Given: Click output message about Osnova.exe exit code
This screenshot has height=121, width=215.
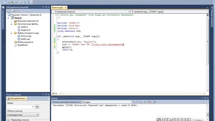Looking at the screenshot, I should (95, 105).
